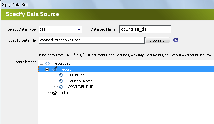Collapse the recordset tree node

(x=41, y=63)
